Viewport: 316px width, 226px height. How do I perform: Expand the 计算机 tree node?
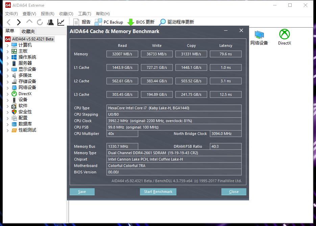click(8, 46)
